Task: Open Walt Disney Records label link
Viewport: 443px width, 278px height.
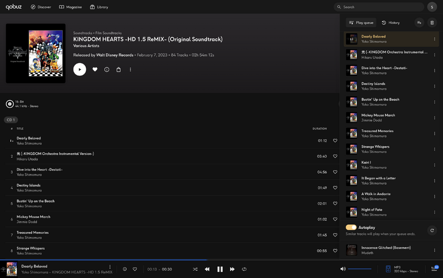Action: (115, 55)
